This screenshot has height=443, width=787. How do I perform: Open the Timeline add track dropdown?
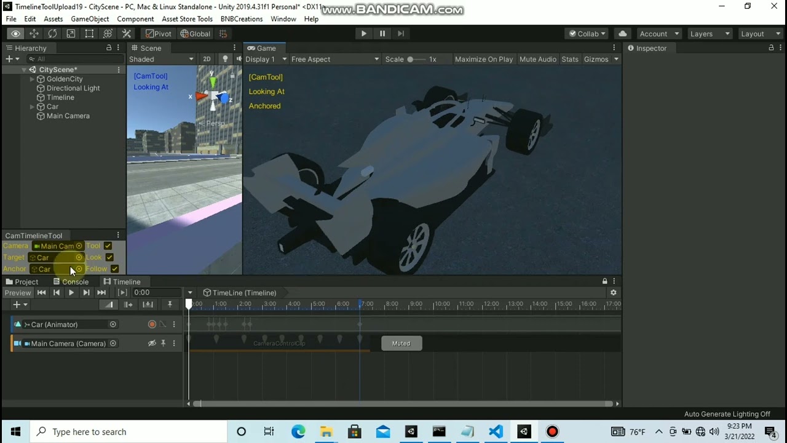tap(20, 305)
